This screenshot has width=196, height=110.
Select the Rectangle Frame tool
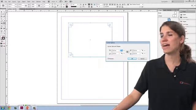click(2, 24)
